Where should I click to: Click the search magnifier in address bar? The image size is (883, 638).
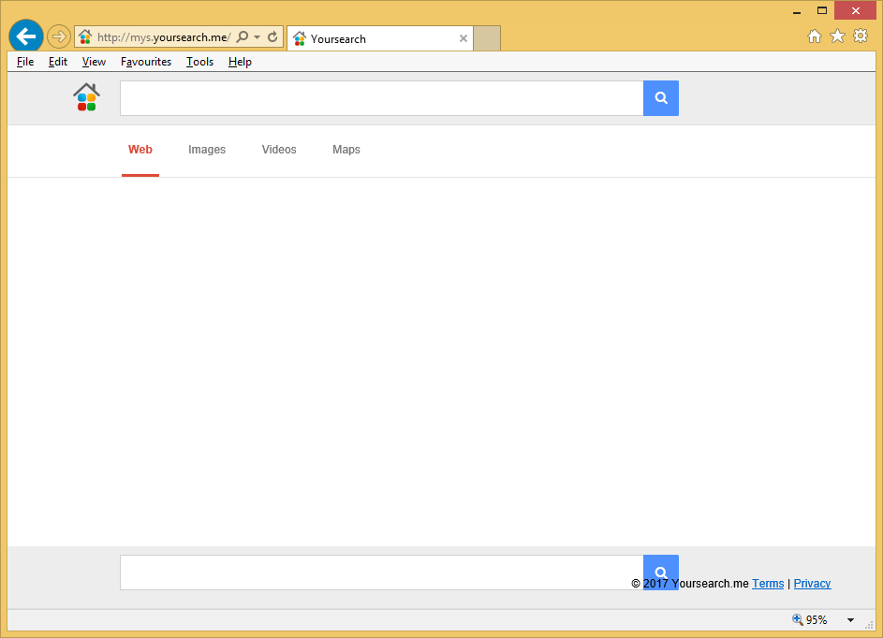pyautogui.click(x=243, y=37)
